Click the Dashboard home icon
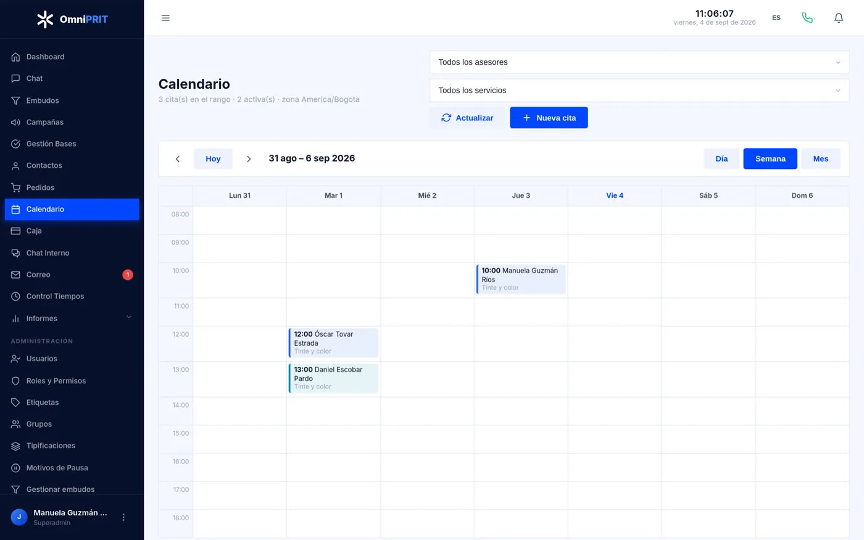The image size is (864, 540). point(16,57)
